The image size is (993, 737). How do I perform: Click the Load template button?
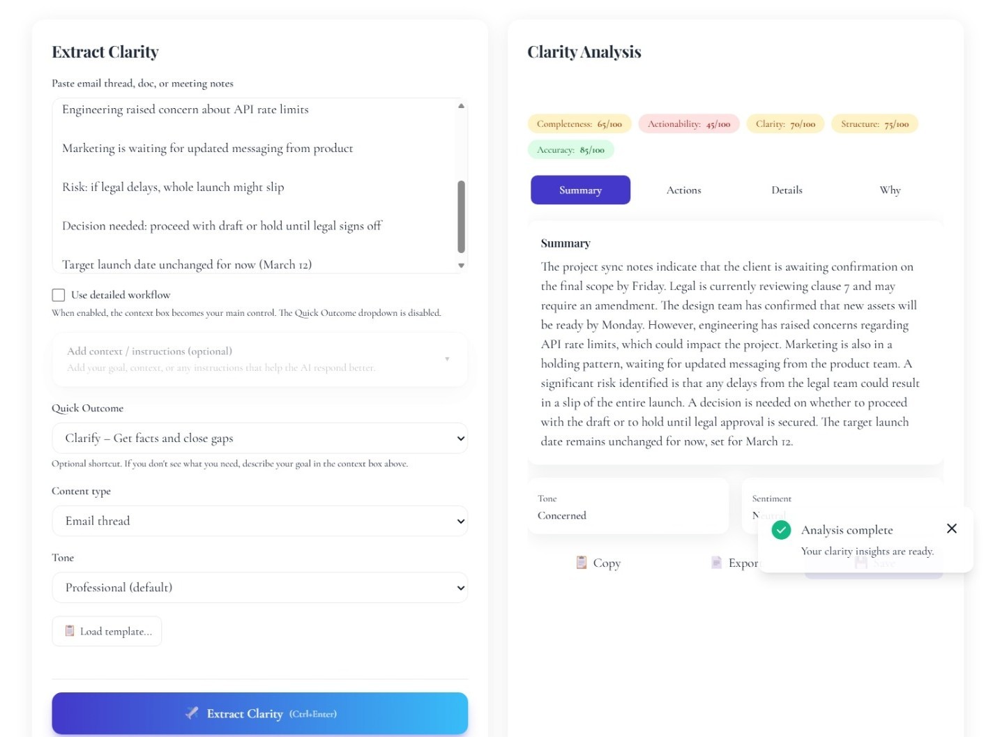point(107,630)
